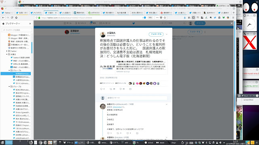
Task: Open the background profile three-dots menu
Action: 205,32
